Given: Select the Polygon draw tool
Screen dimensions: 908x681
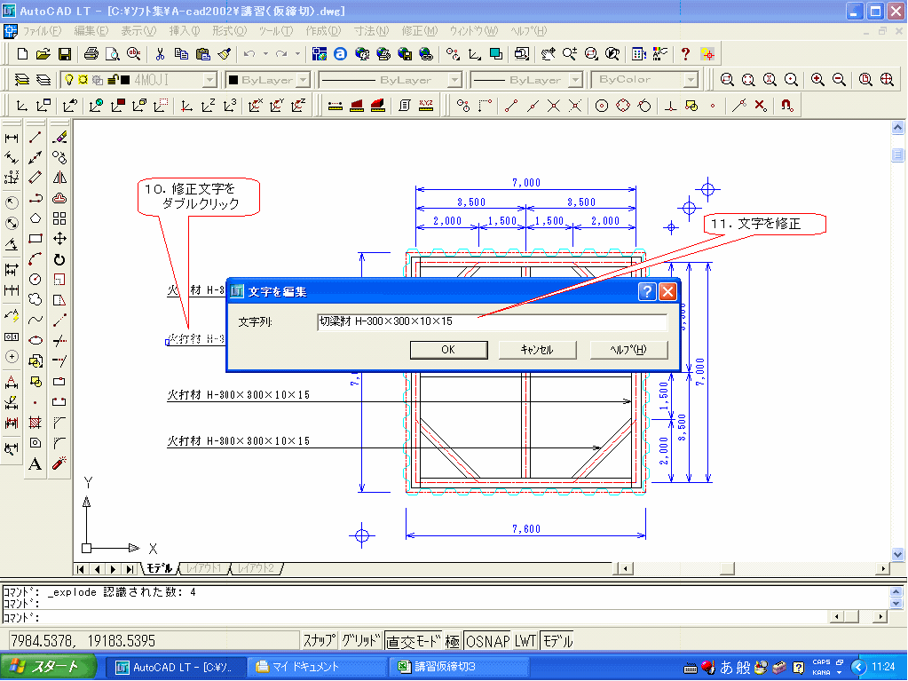Looking at the screenshot, I should (x=36, y=218).
